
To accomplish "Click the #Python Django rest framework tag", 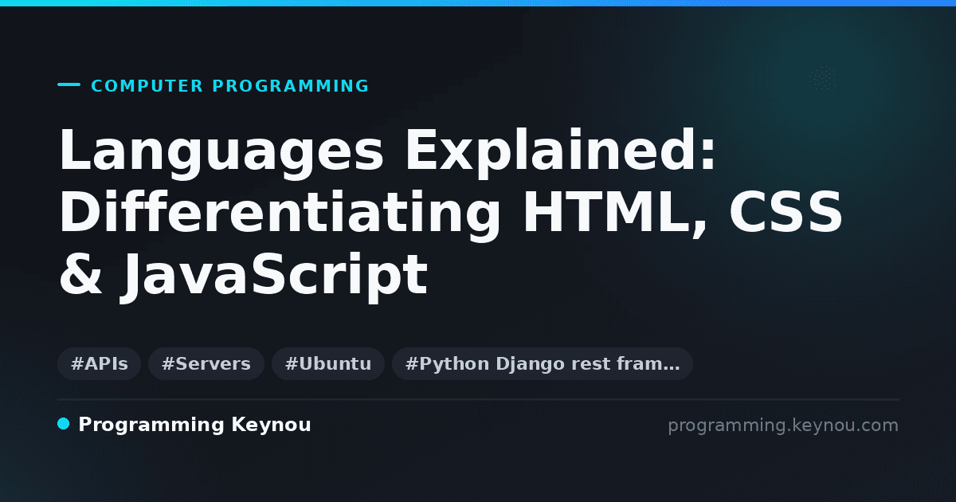I will click(x=543, y=364).
